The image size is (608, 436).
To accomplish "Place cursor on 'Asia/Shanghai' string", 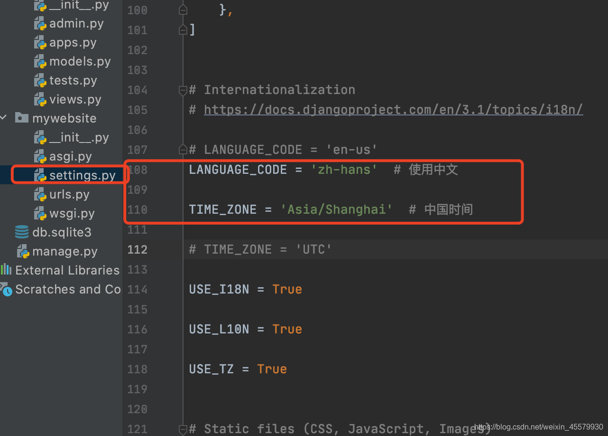I will (x=336, y=209).
